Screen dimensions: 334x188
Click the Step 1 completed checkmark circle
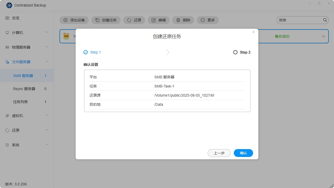point(85,52)
